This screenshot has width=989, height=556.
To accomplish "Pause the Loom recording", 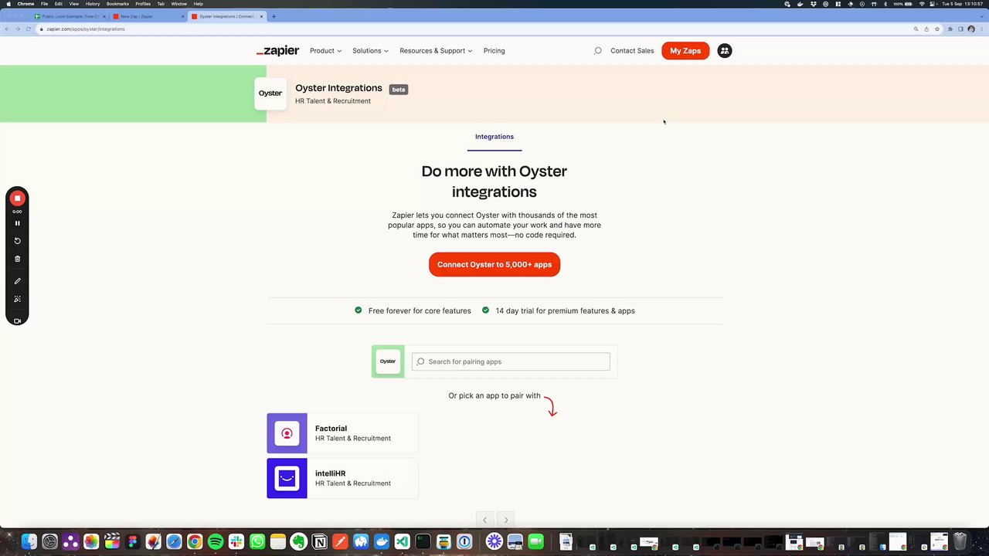I will point(17,223).
